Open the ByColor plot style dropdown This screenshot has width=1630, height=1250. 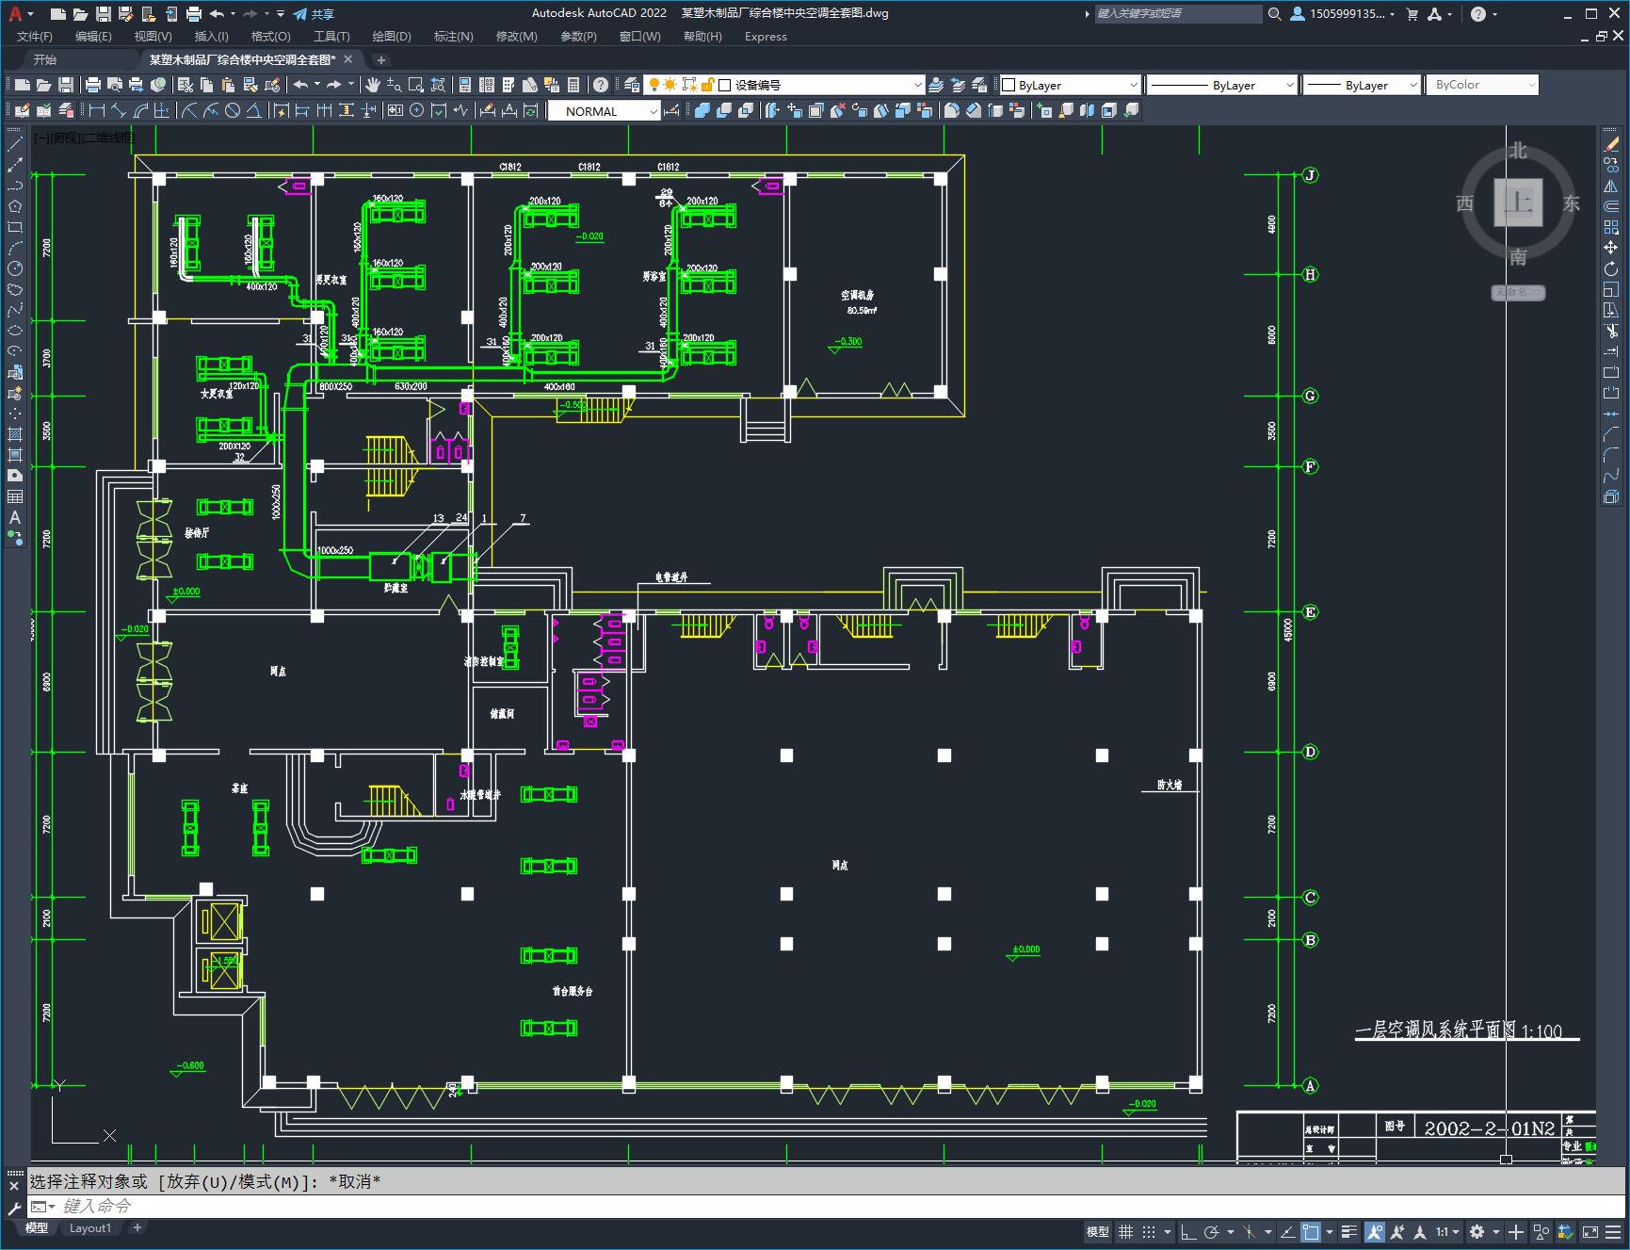click(x=1482, y=85)
